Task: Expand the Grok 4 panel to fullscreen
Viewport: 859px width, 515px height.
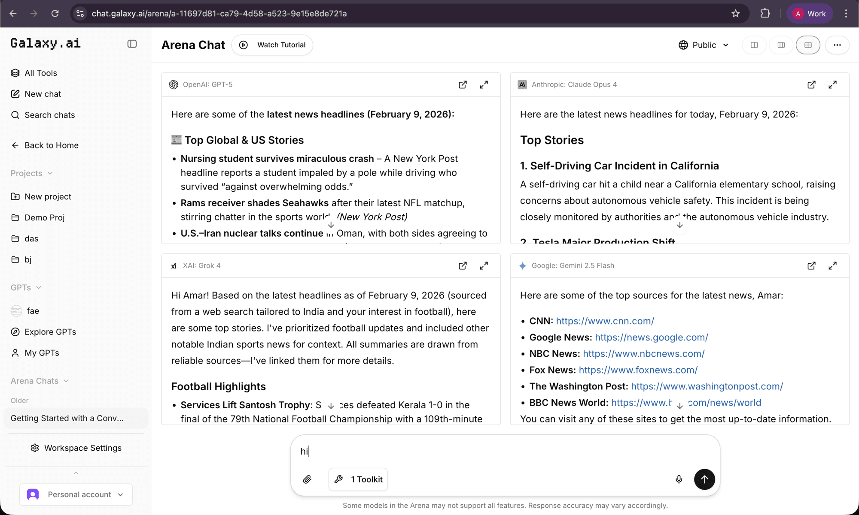Action: coord(484,265)
